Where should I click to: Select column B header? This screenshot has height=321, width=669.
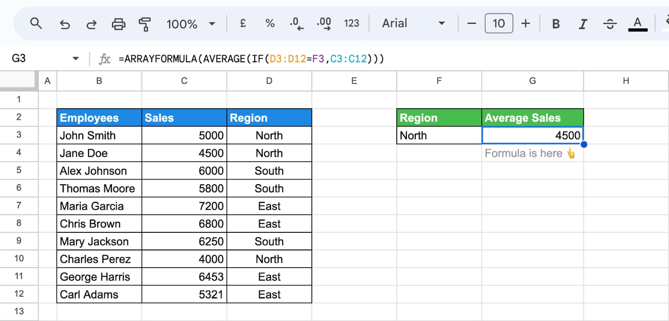pos(99,81)
